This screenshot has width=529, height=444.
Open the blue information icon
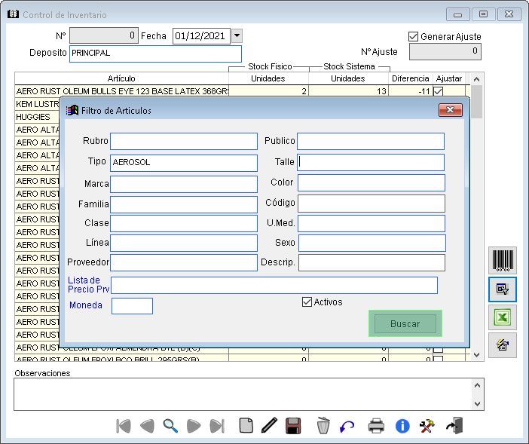pos(402,426)
